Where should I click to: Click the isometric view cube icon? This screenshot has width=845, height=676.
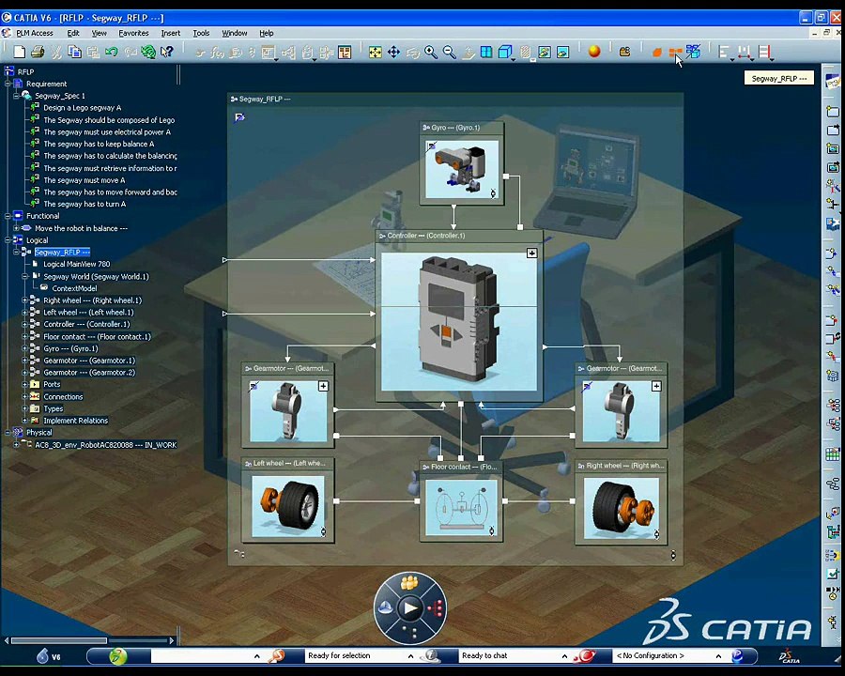click(505, 53)
